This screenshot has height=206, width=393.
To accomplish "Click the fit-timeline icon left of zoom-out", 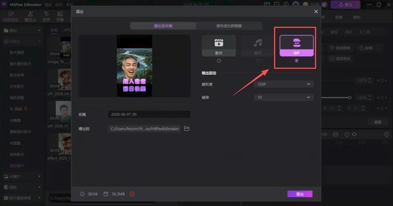I will (336, 134).
